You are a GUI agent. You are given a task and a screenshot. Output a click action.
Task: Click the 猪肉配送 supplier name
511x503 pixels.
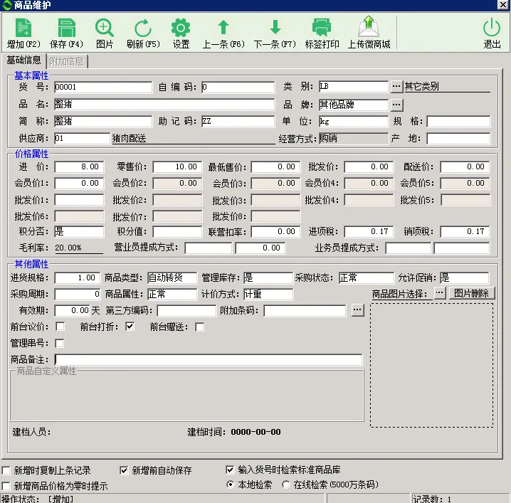[x=129, y=139]
